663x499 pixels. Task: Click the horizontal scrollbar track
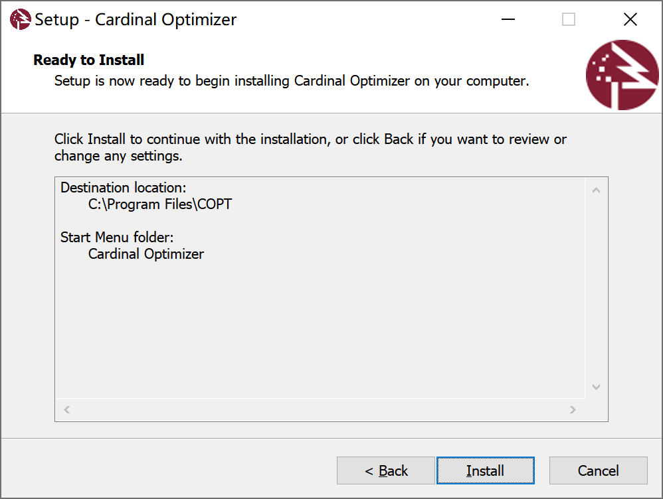[319, 410]
